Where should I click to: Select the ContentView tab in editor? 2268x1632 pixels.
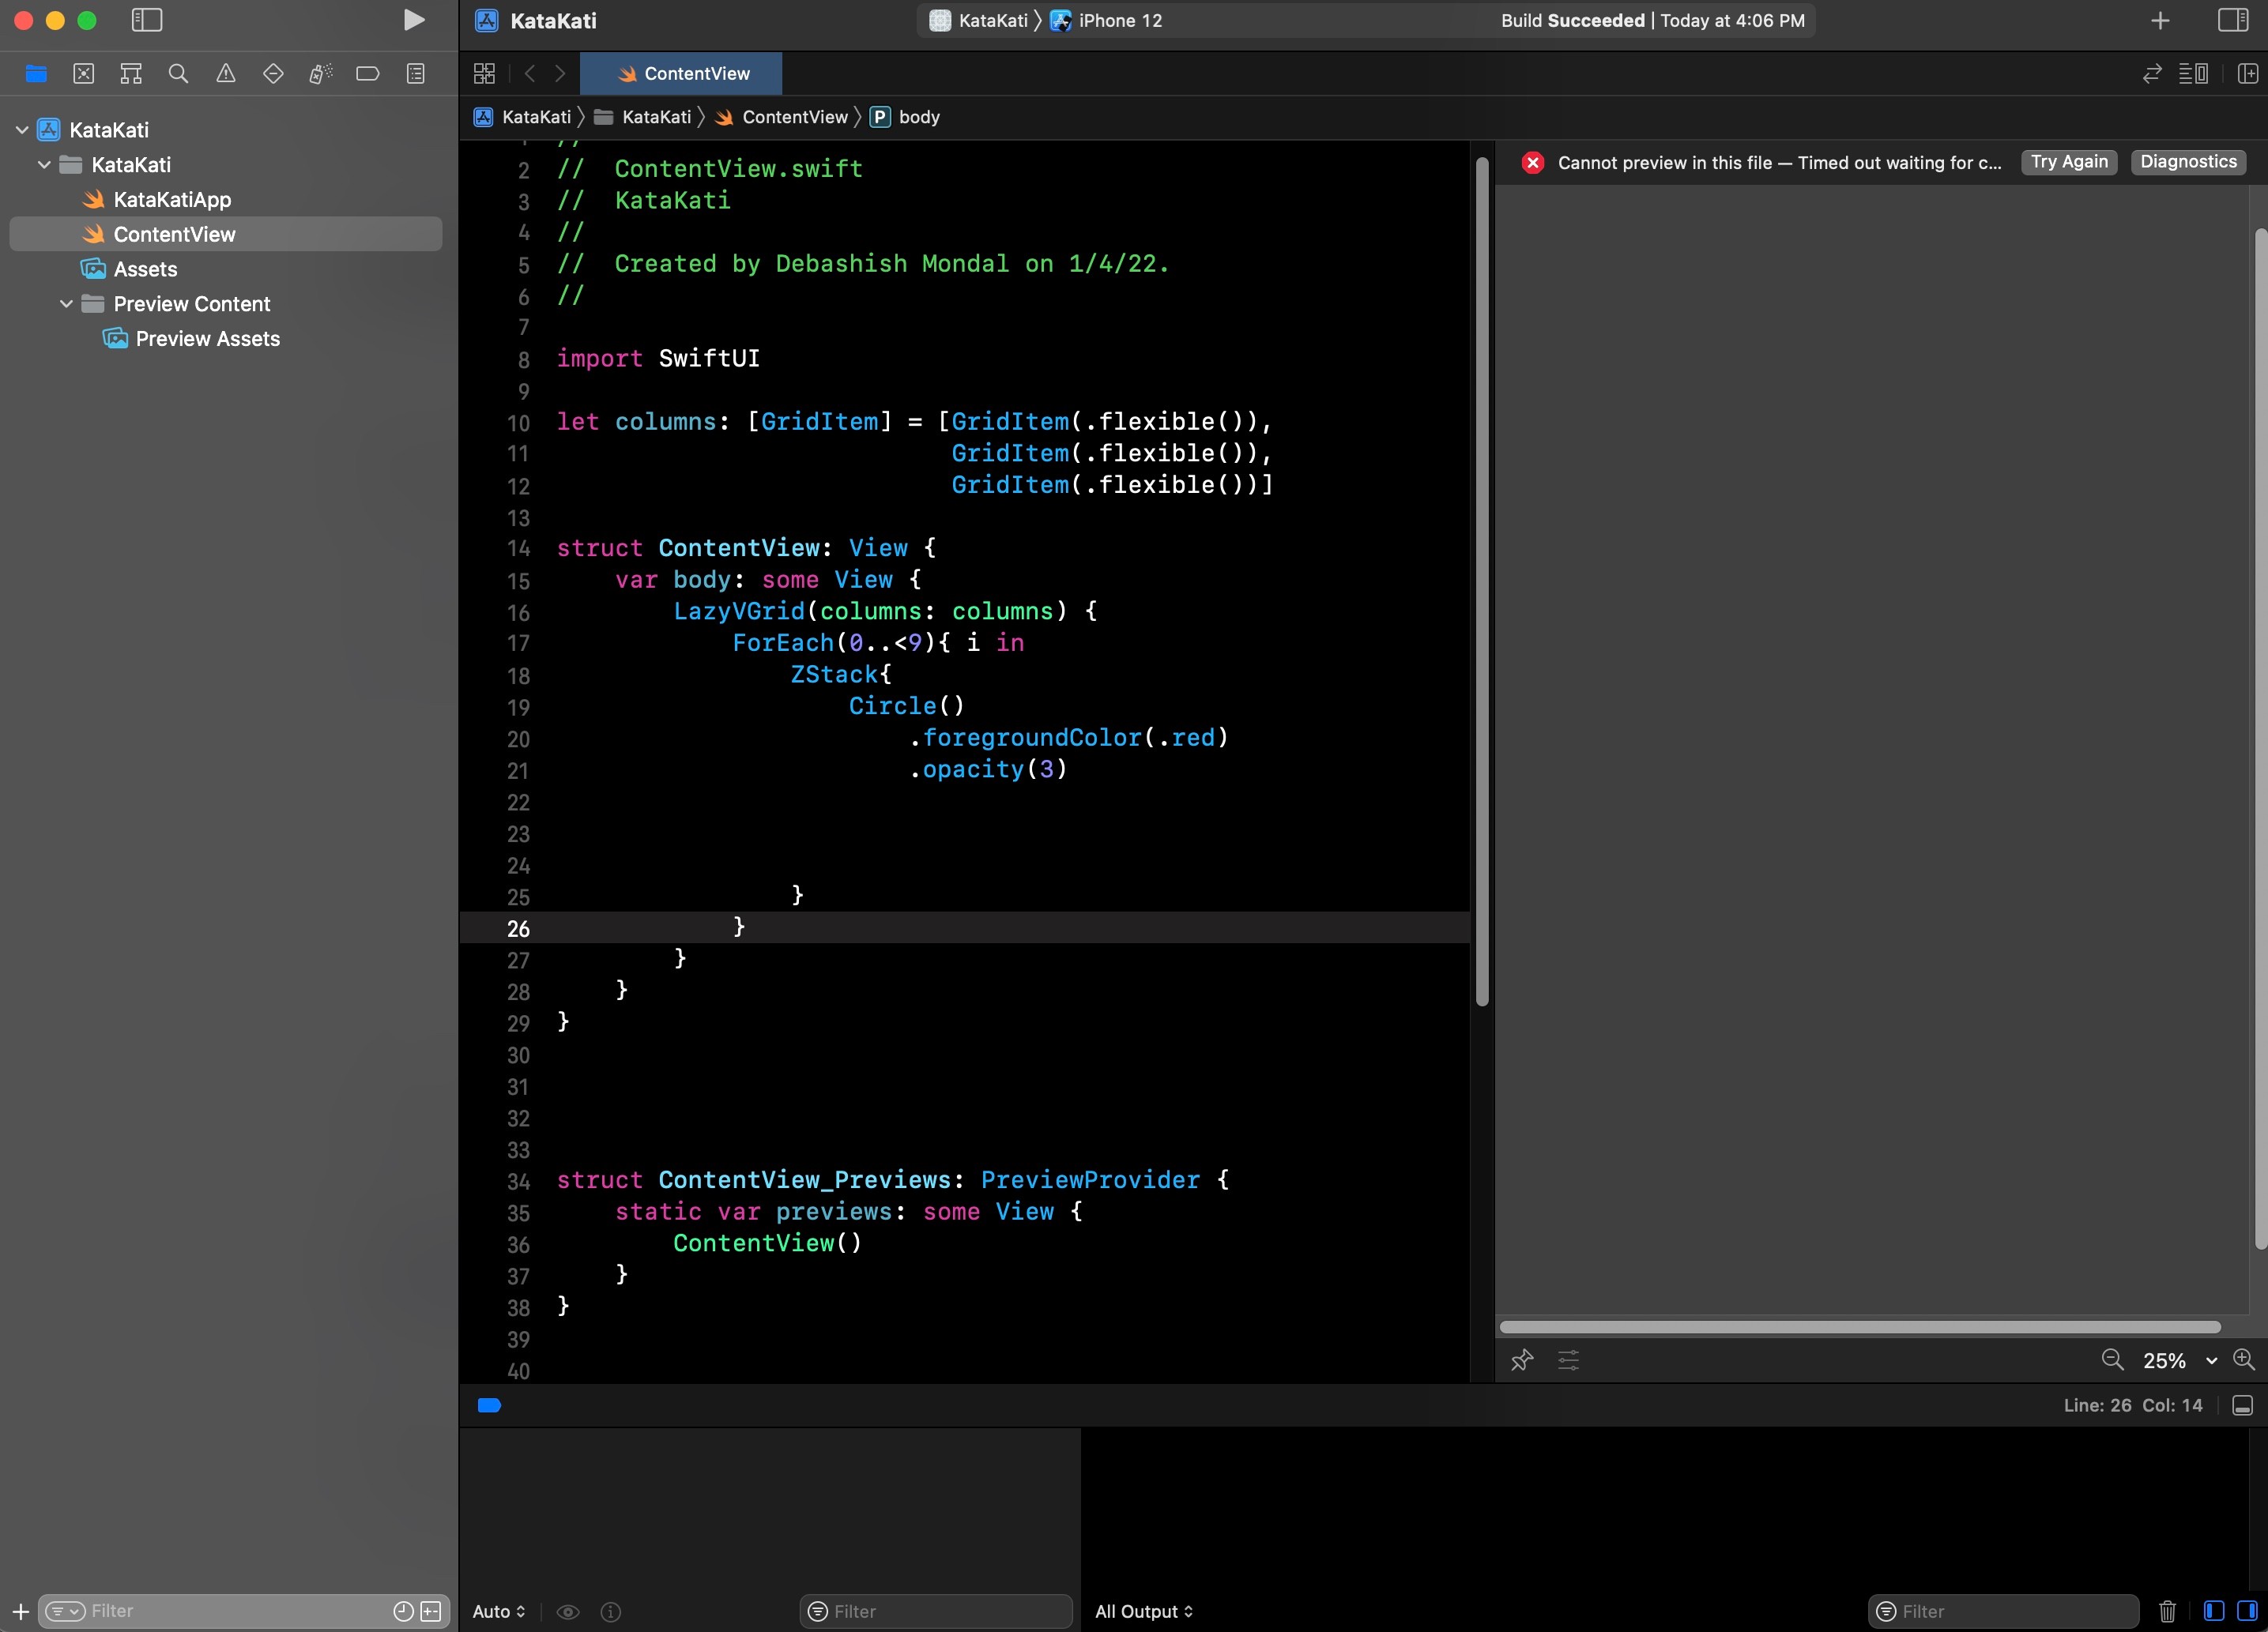point(695,72)
